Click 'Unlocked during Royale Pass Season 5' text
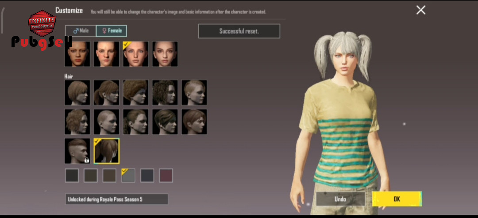Screen dimensions: 478x218 click(105, 199)
